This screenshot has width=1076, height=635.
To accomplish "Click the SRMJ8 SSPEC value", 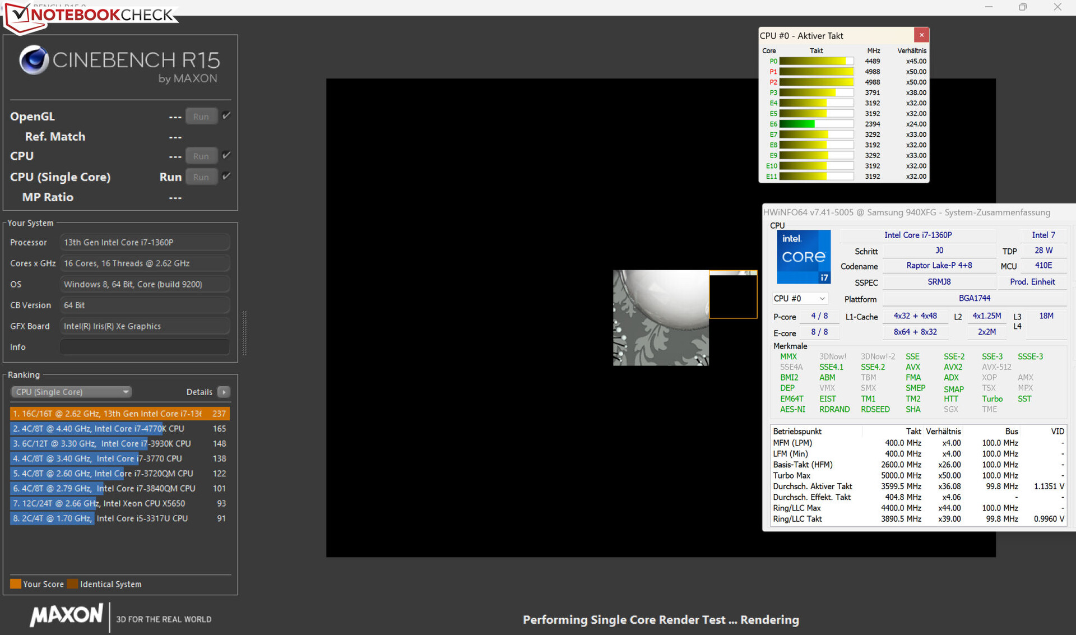I will point(939,282).
